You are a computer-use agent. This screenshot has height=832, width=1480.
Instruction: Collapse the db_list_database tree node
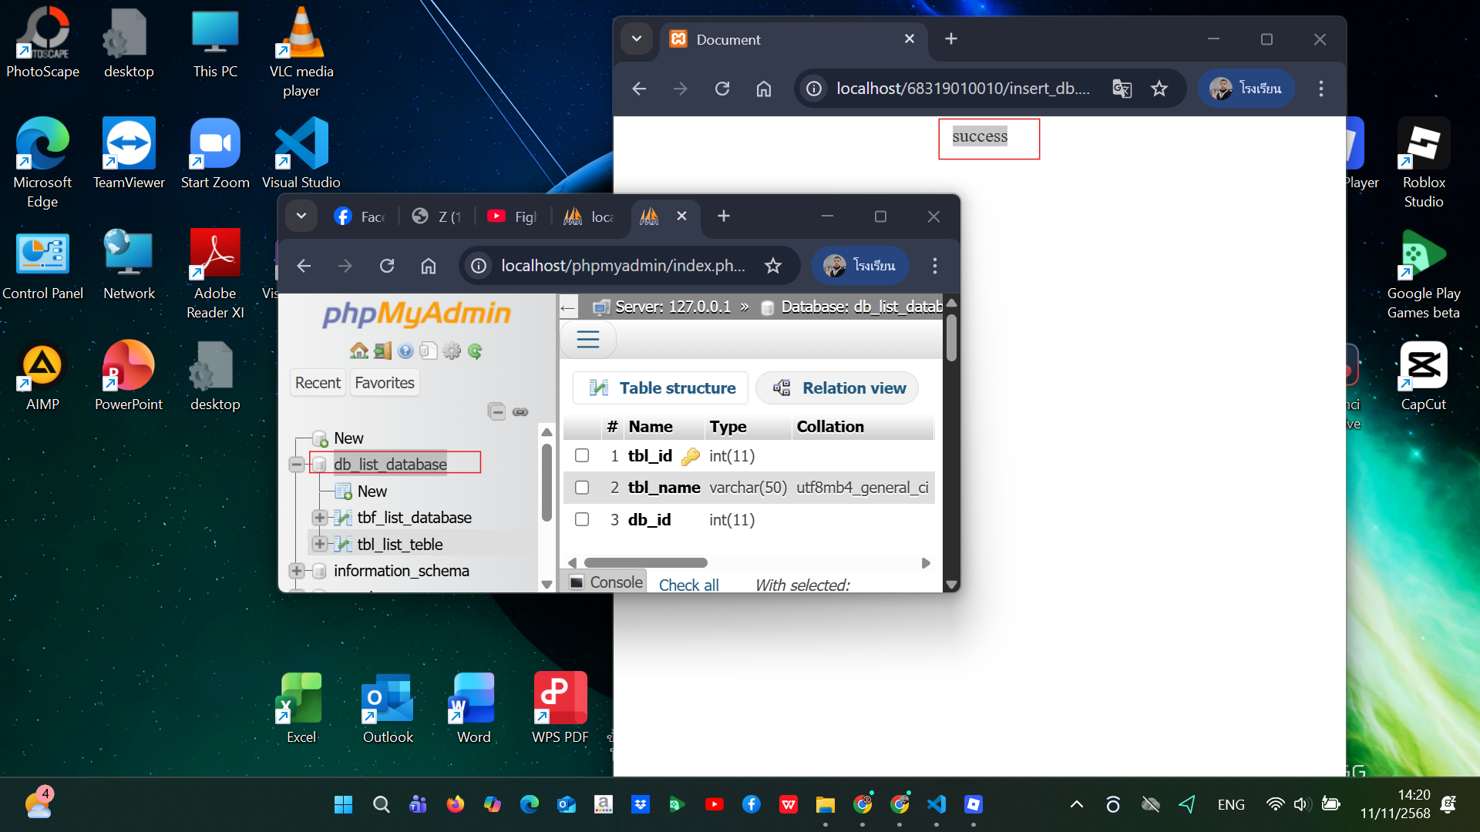pos(297,465)
